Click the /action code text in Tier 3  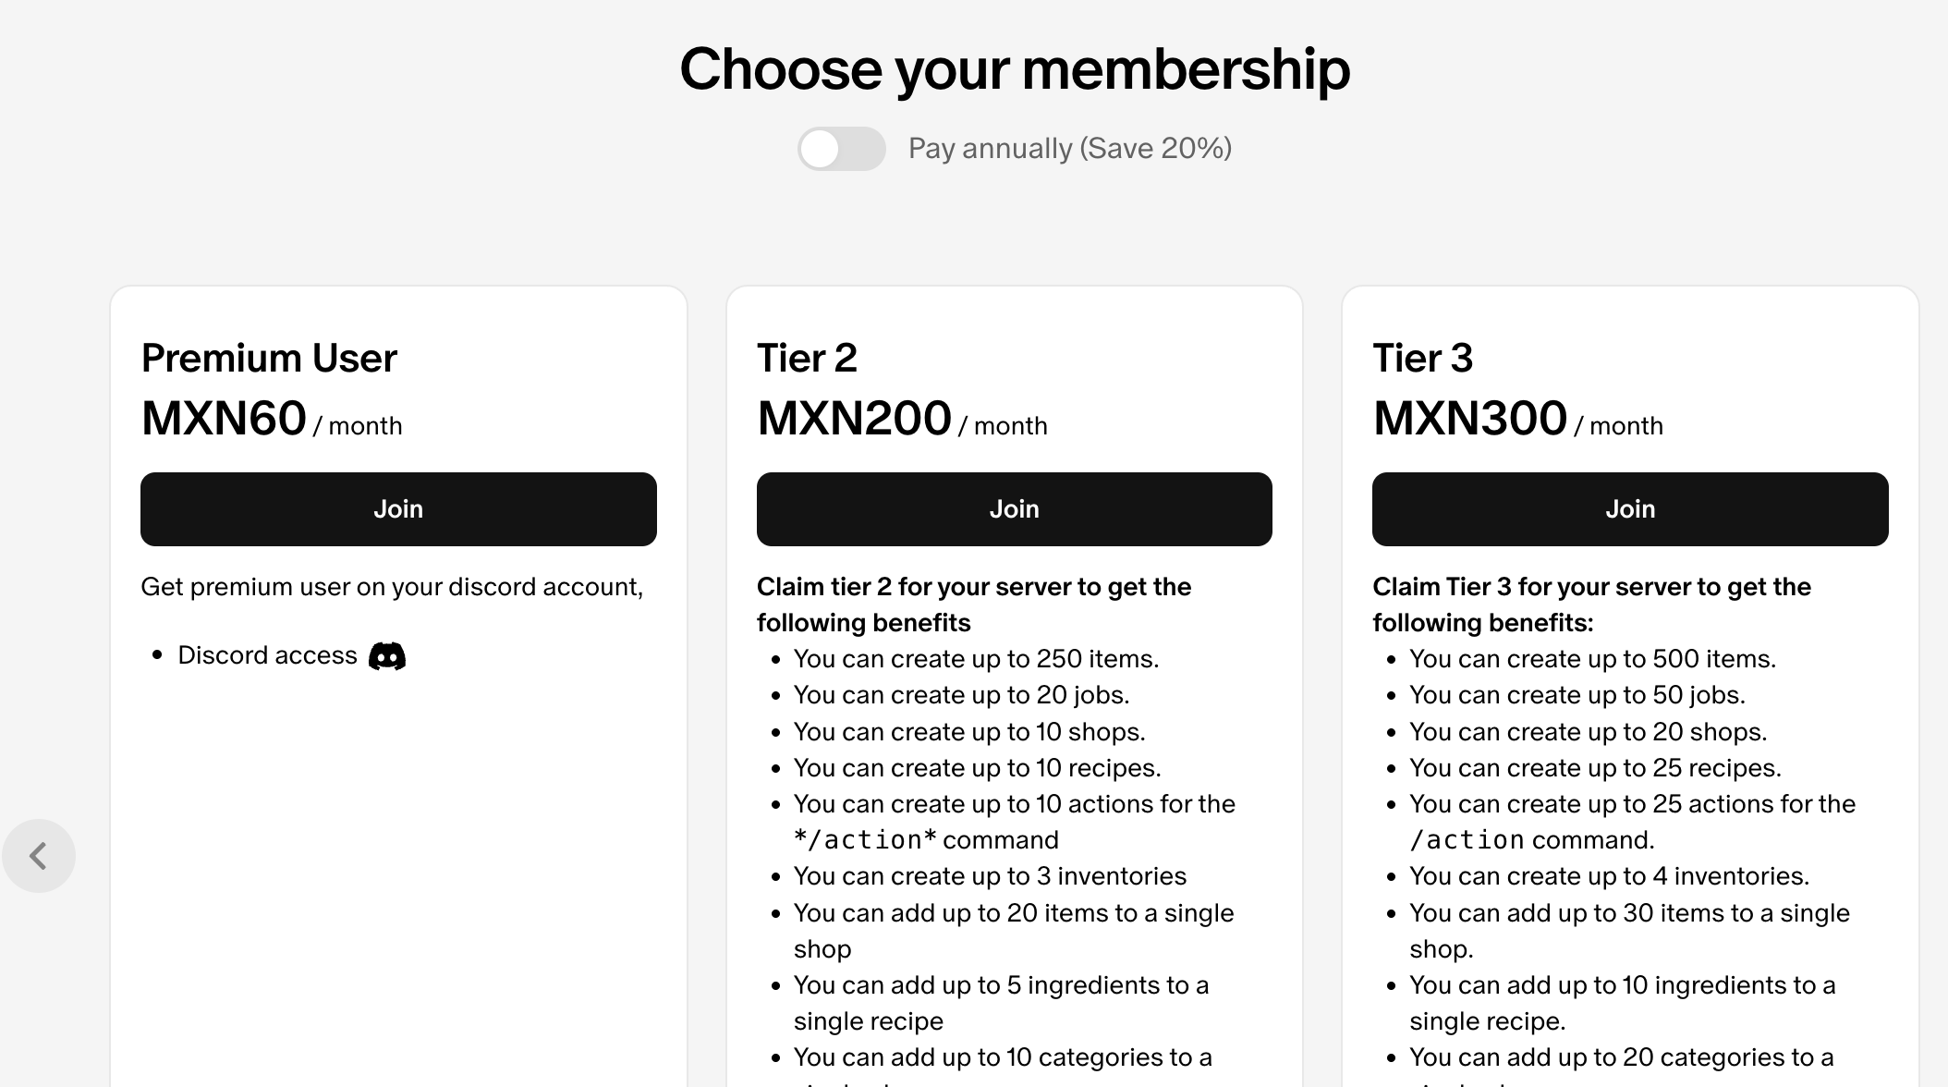tap(1467, 840)
